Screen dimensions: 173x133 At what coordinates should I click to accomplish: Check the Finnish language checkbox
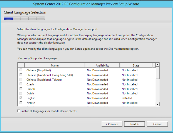point(21,103)
